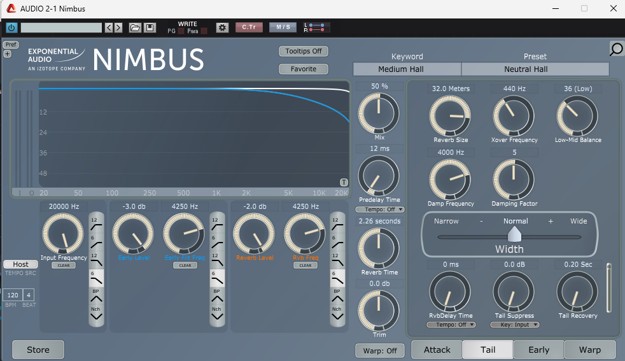Click the 4 BEAT field
This screenshot has height=361, width=625.
(x=28, y=295)
